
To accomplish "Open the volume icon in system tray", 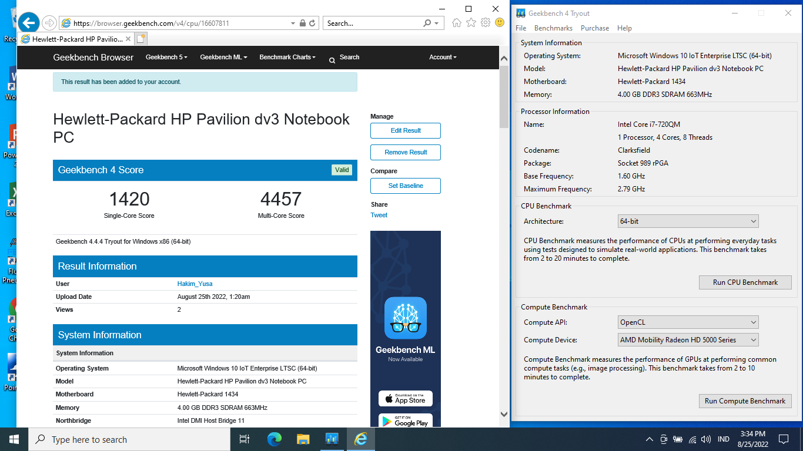I will pos(706,439).
